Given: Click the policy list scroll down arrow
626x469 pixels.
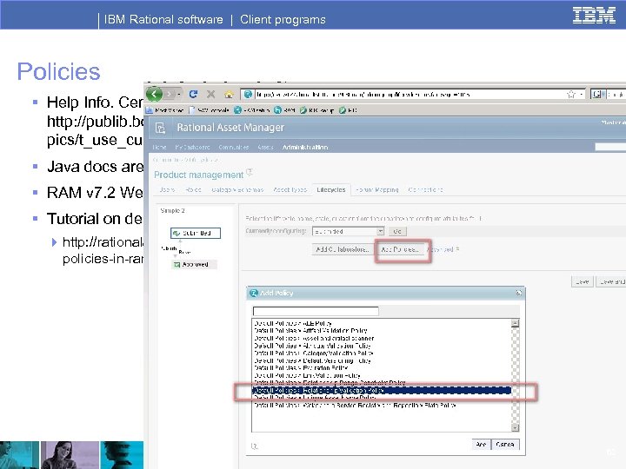Looking at the screenshot, I should (516, 427).
